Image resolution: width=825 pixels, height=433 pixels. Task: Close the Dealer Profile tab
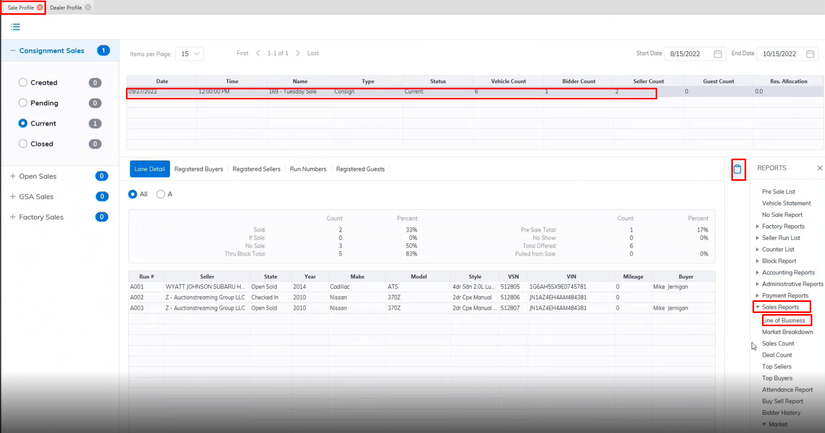(x=88, y=7)
